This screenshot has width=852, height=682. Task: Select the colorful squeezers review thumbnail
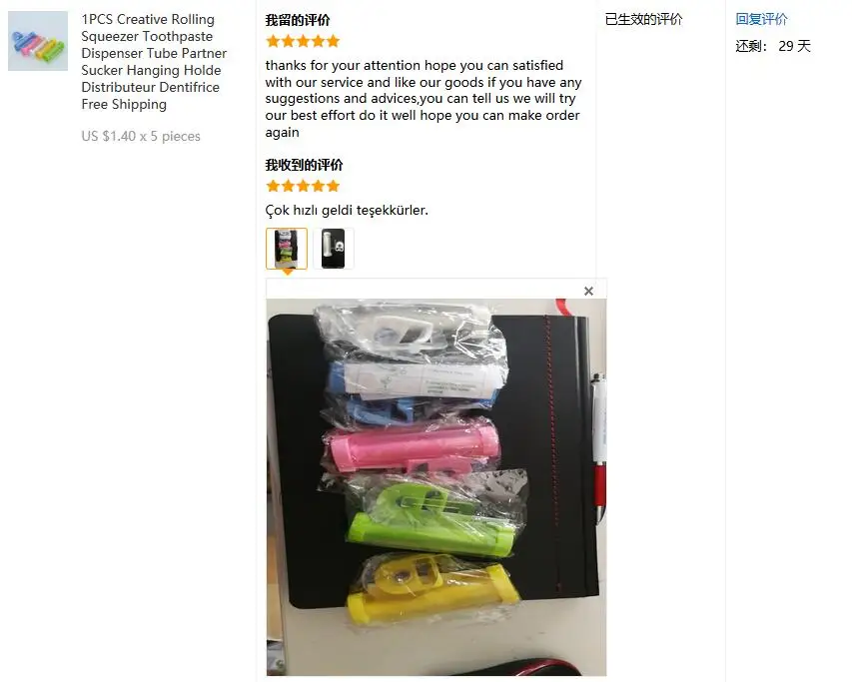[287, 249]
